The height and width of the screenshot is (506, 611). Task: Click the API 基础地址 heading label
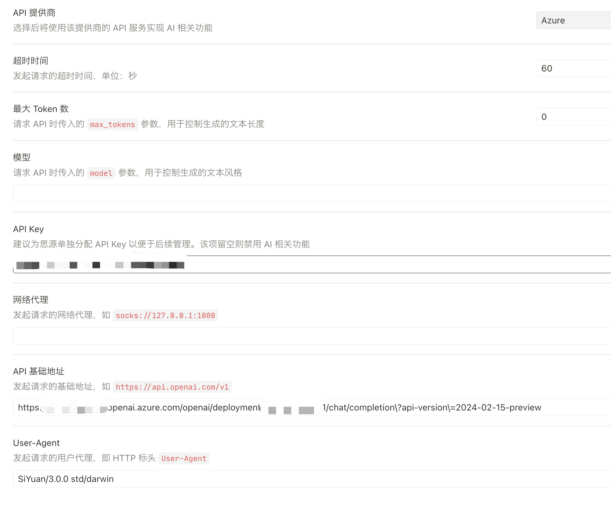(x=38, y=371)
